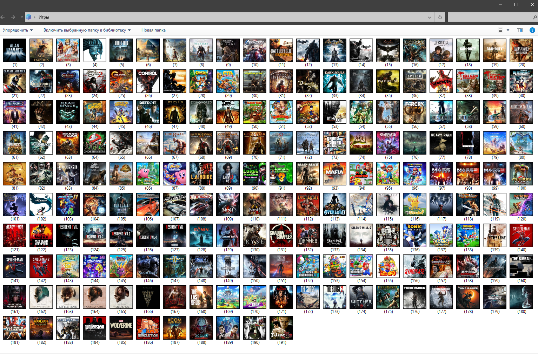Click the search magnifier icon

[x=535, y=17]
